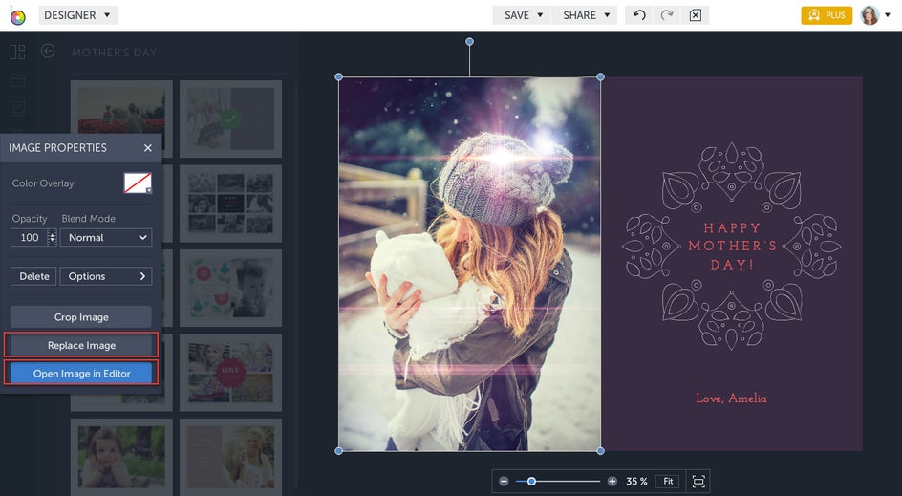Delete the selected image
The image size is (902, 496).
[x=34, y=276]
